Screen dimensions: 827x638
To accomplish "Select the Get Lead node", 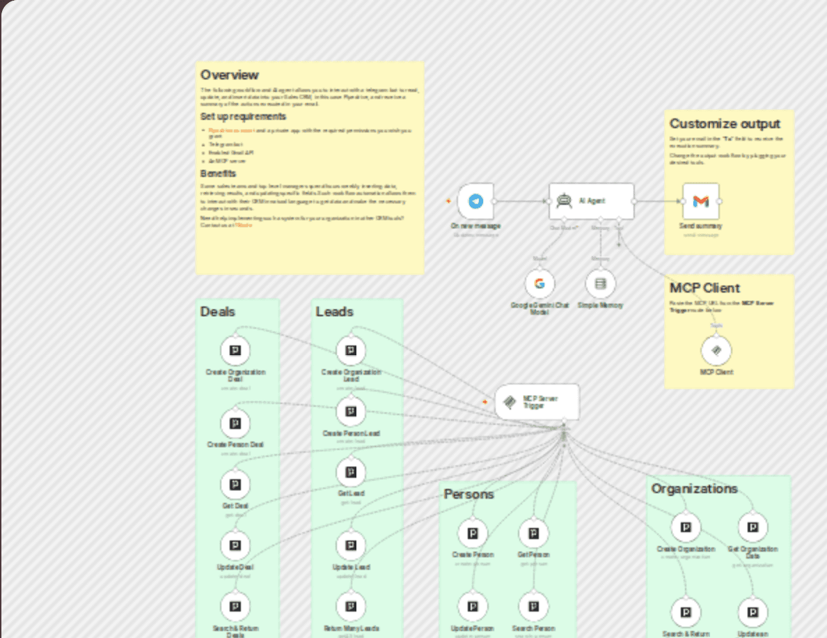I will [351, 472].
